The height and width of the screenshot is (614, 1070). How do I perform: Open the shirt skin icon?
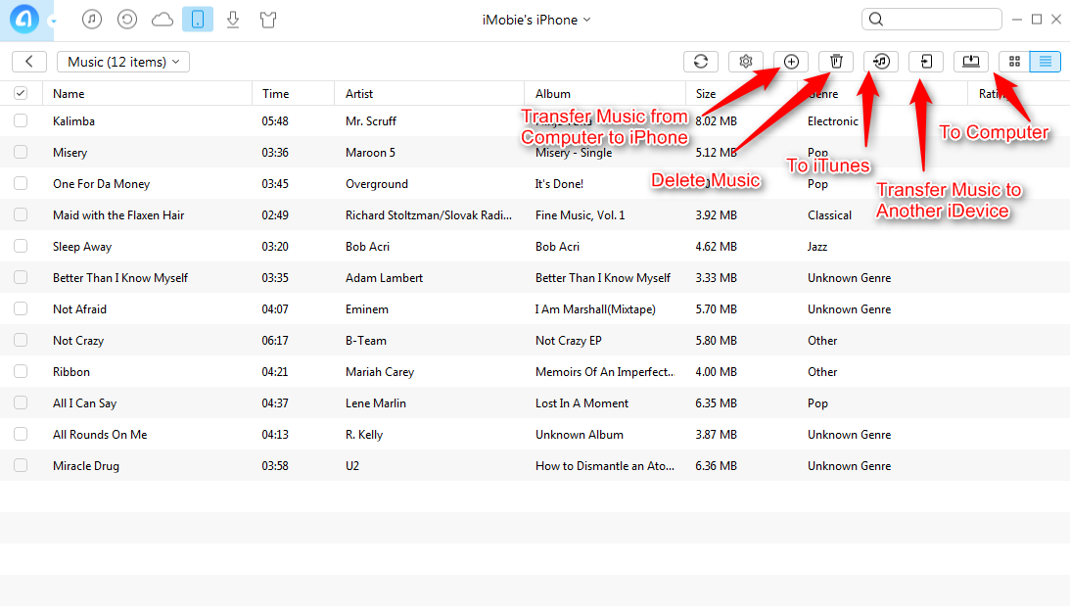coord(268,20)
